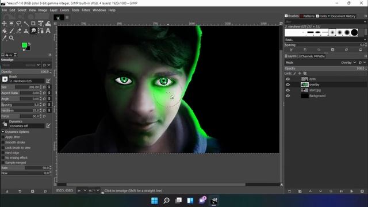This screenshot has height=207, width=368.
Task: Switch to the Channels tab
Action: (305, 56)
